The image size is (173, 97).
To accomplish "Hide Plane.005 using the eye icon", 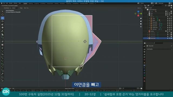I will point(169,26).
